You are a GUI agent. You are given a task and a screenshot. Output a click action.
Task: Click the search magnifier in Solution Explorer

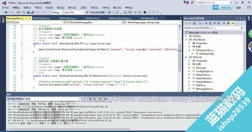(x=242, y=28)
